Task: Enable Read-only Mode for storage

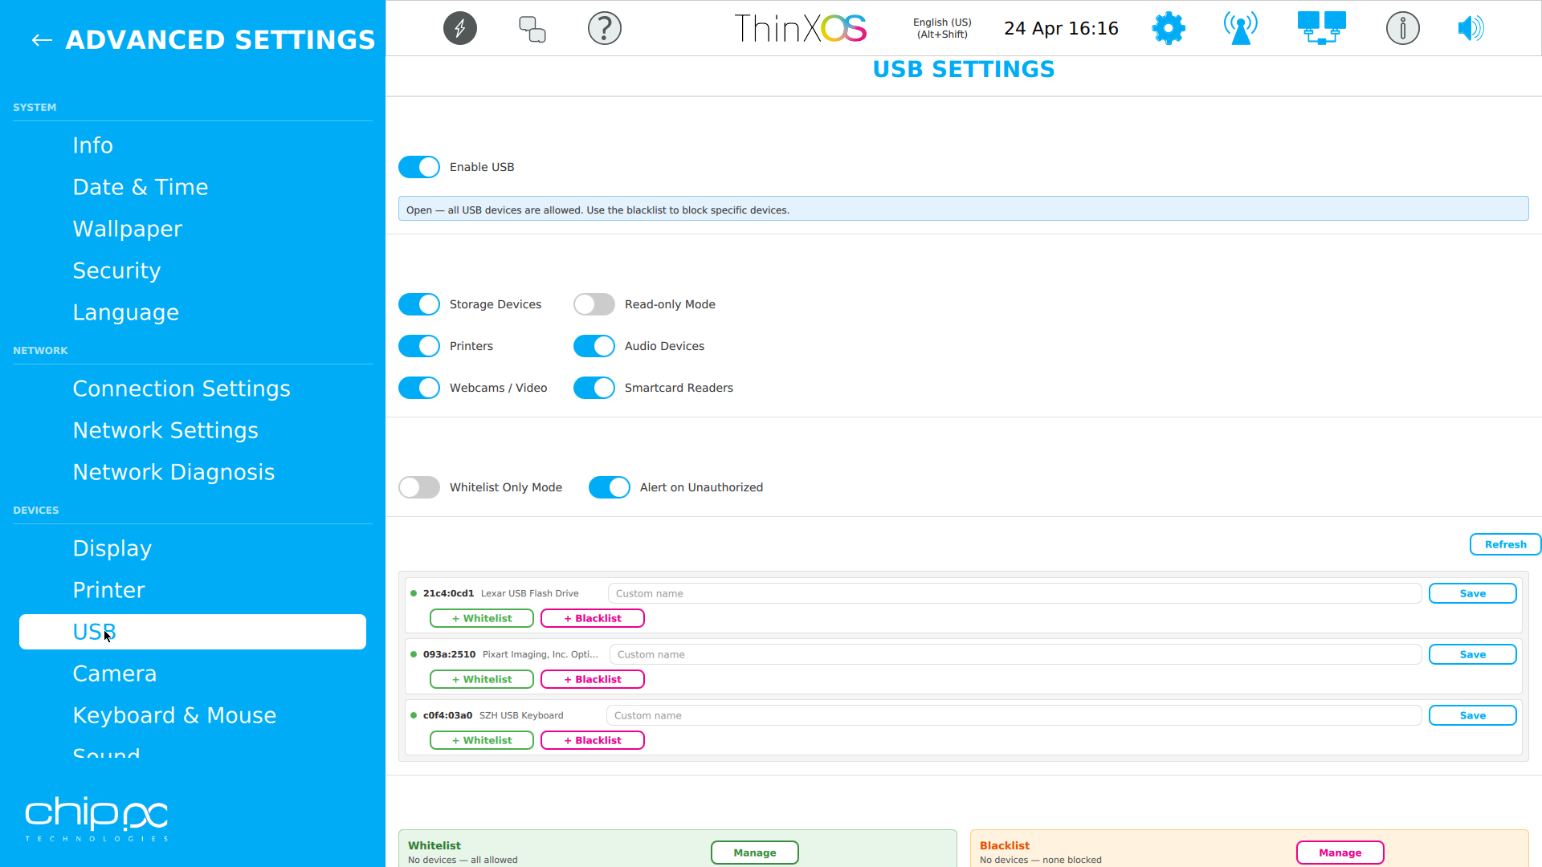Action: [x=594, y=304]
